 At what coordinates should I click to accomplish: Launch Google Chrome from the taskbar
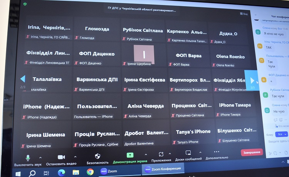[90, 172]
